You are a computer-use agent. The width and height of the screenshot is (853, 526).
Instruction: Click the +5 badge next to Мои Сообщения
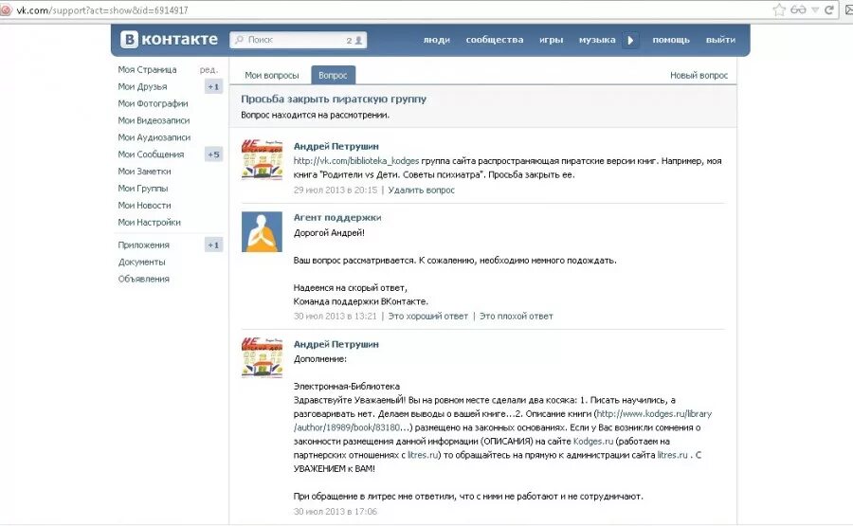pos(213,154)
